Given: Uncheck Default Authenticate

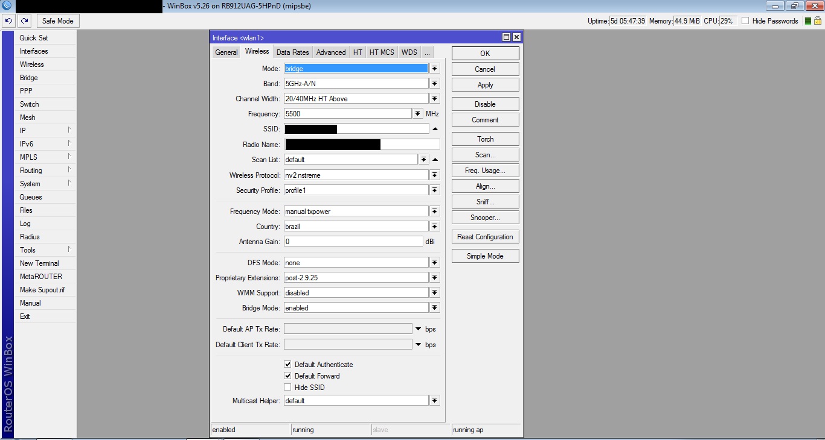Looking at the screenshot, I should (287, 365).
